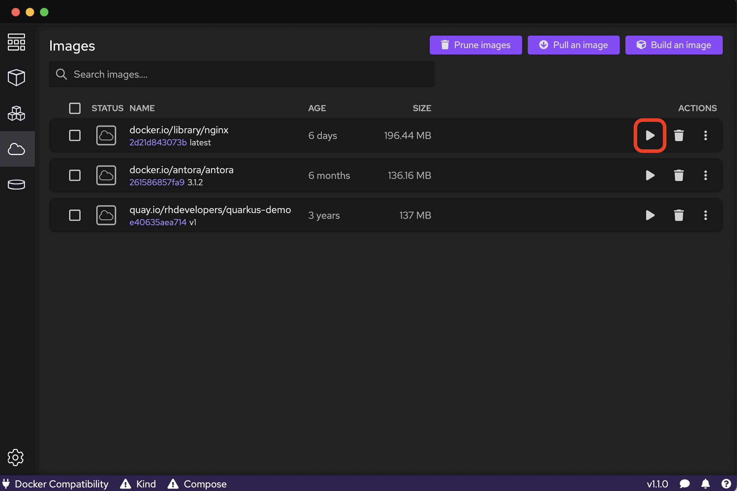
Task: Delete the quarkus-demo image
Action: (679, 215)
